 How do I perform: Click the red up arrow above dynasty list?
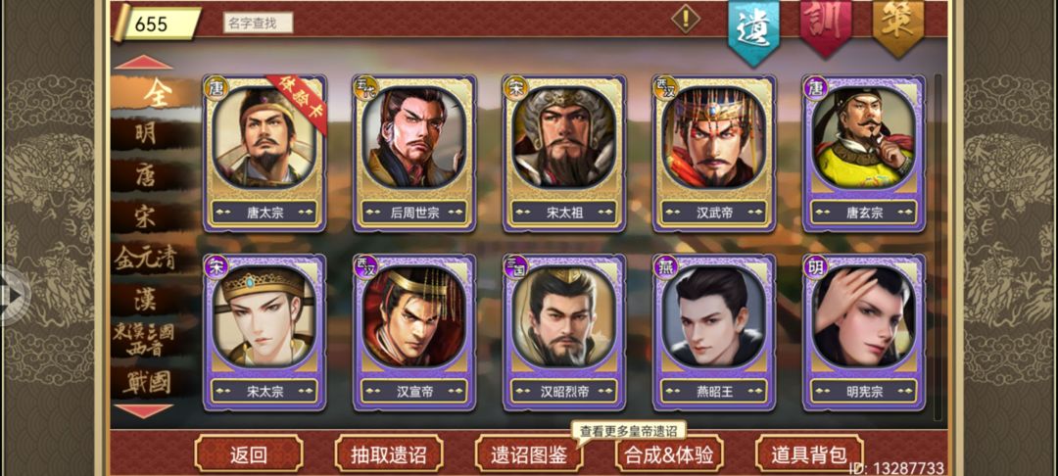click(144, 63)
